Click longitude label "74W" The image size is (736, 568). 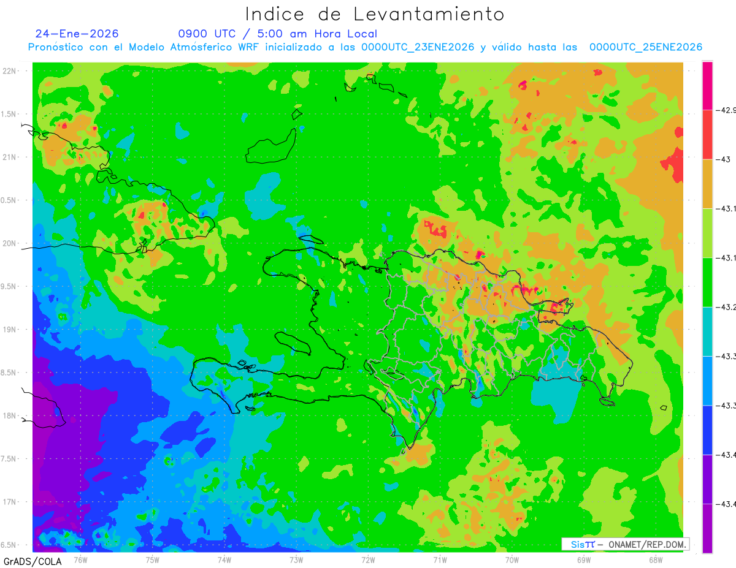(224, 559)
